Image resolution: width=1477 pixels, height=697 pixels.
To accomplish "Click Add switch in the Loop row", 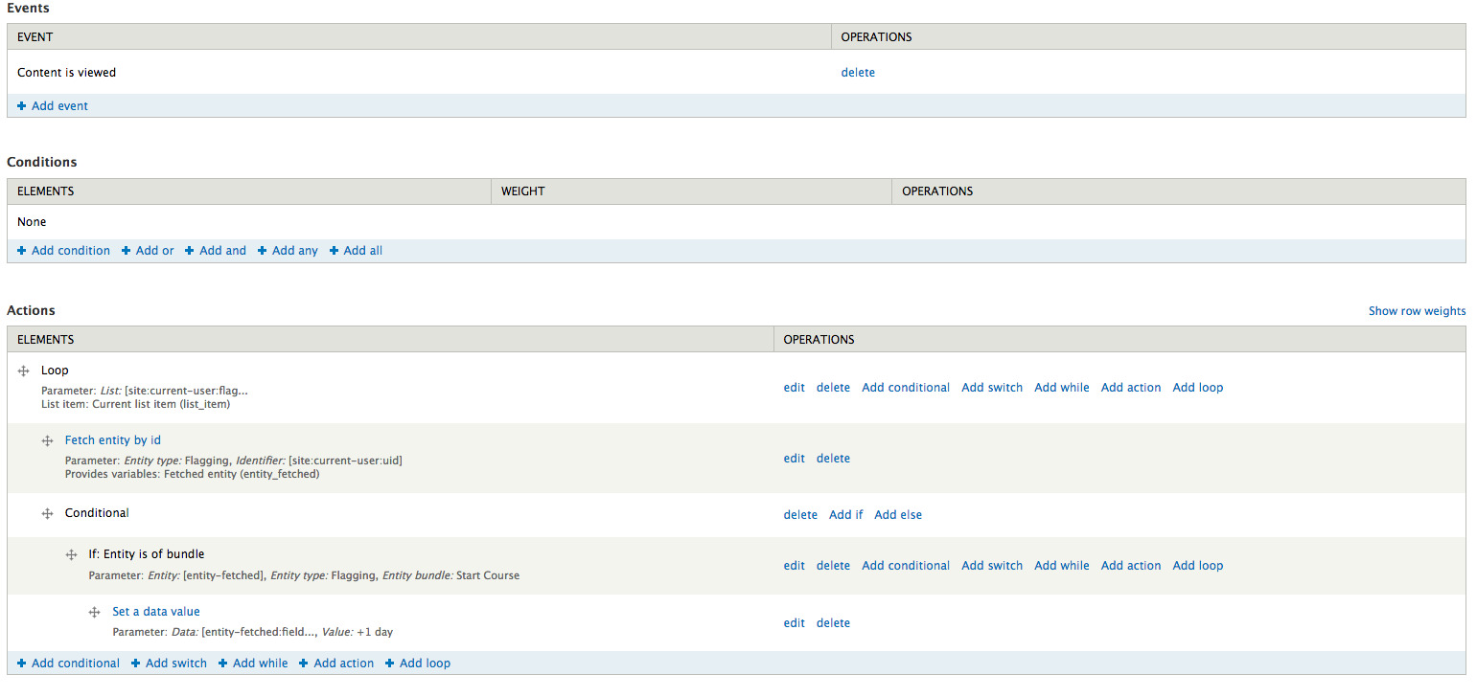I will coord(991,387).
